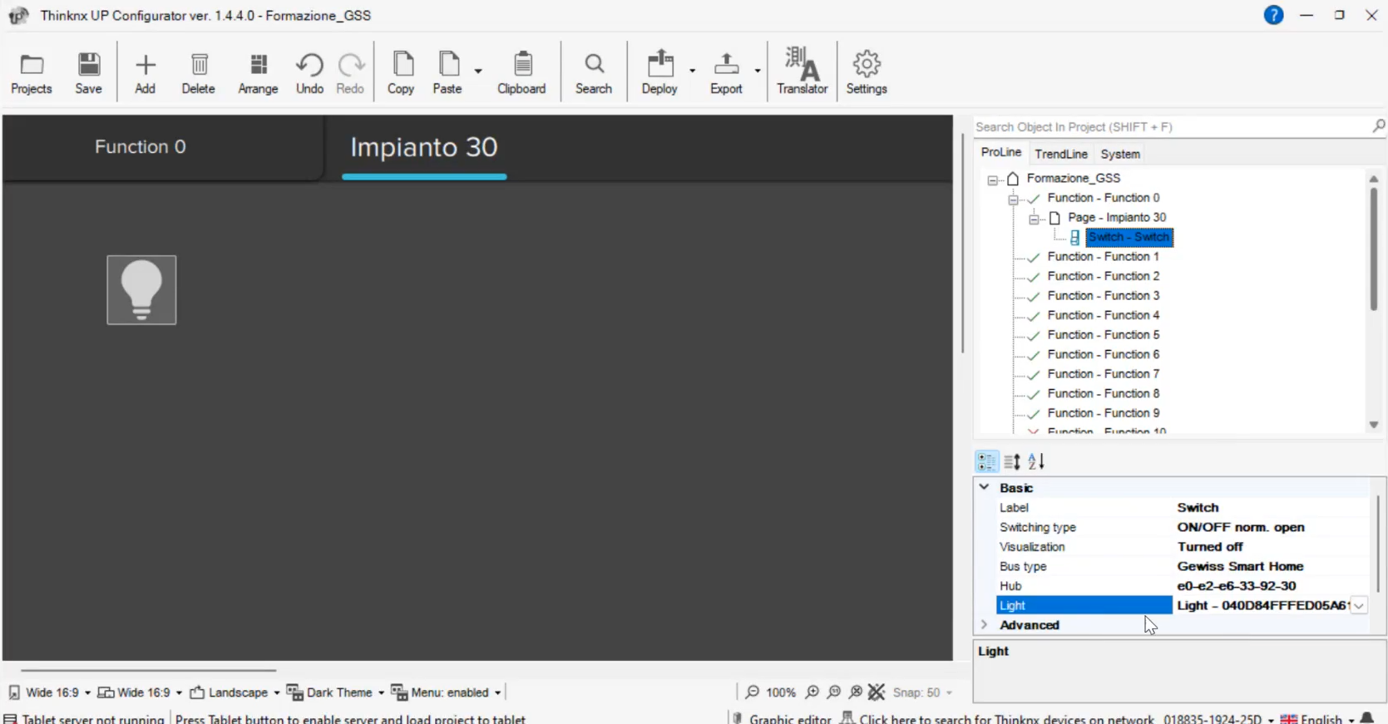Image resolution: width=1388 pixels, height=724 pixels.
Task: Collapse the Formazione_GSS tree root
Action: coord(993,180)
